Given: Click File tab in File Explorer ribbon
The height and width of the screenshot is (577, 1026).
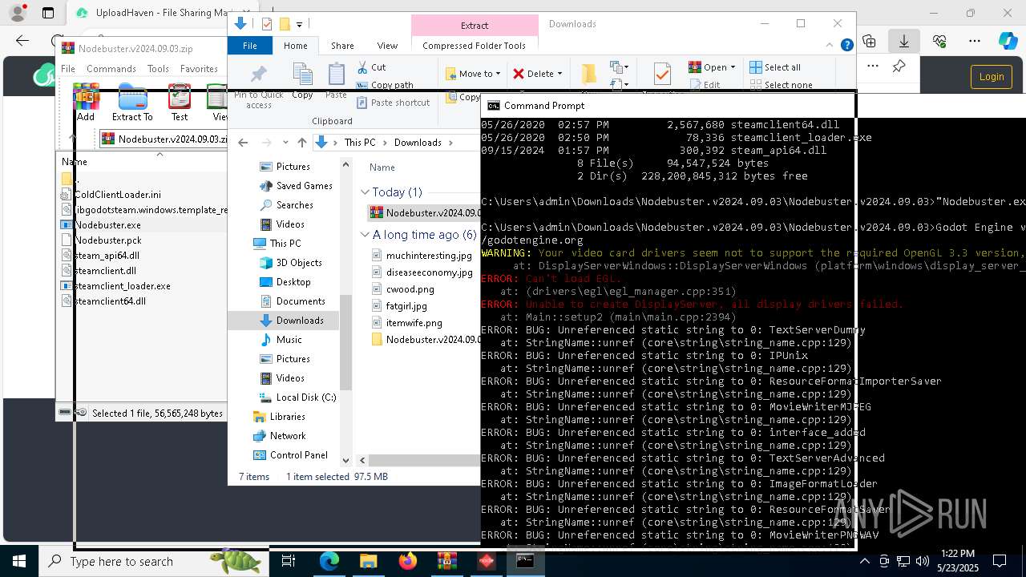Looking at the screenshot, I should point(250,46).
